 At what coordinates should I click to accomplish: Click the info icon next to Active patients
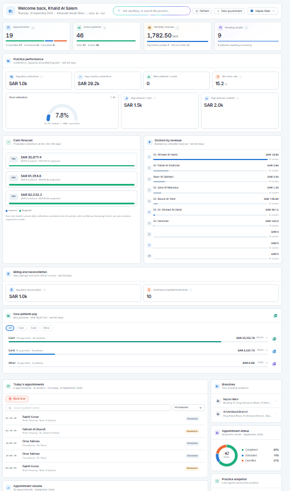(x=104, y=28)
